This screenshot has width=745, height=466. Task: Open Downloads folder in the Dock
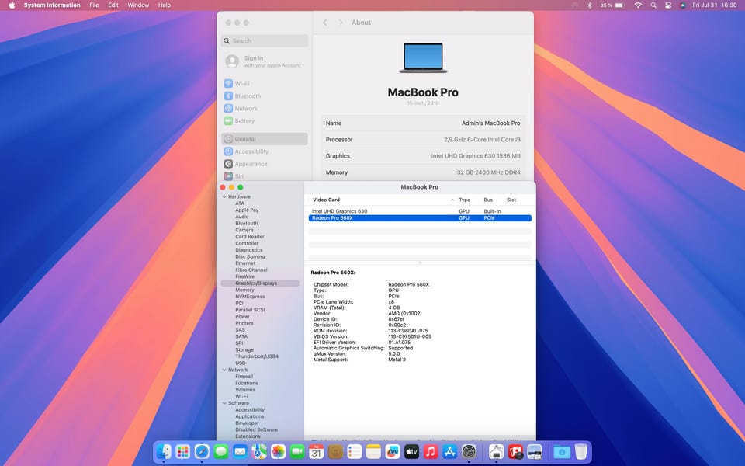point(561,451)
